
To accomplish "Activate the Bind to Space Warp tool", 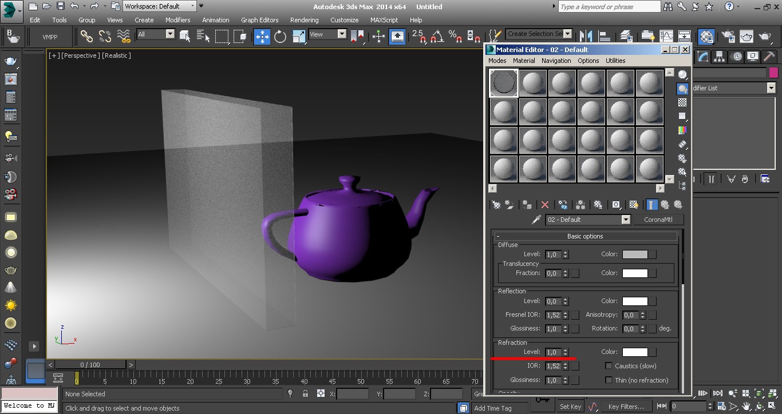I will tap(124, 37).
